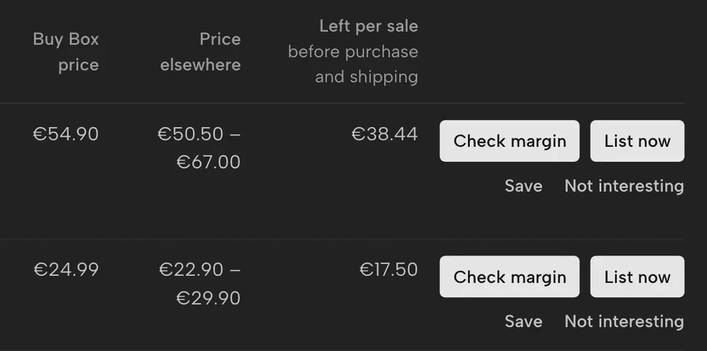The height and width of the screenshot is (351, 707).
Task: Click the Buy Box price column header
Action: click(66, 52)
